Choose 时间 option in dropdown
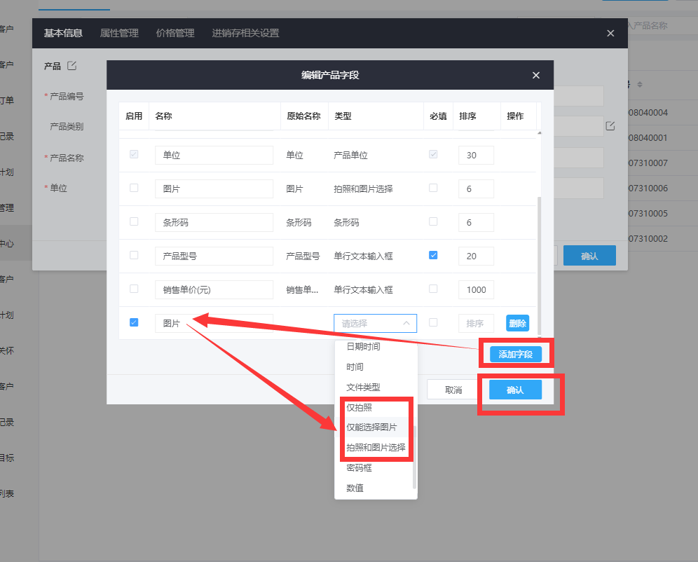 (x=376, y=367)
